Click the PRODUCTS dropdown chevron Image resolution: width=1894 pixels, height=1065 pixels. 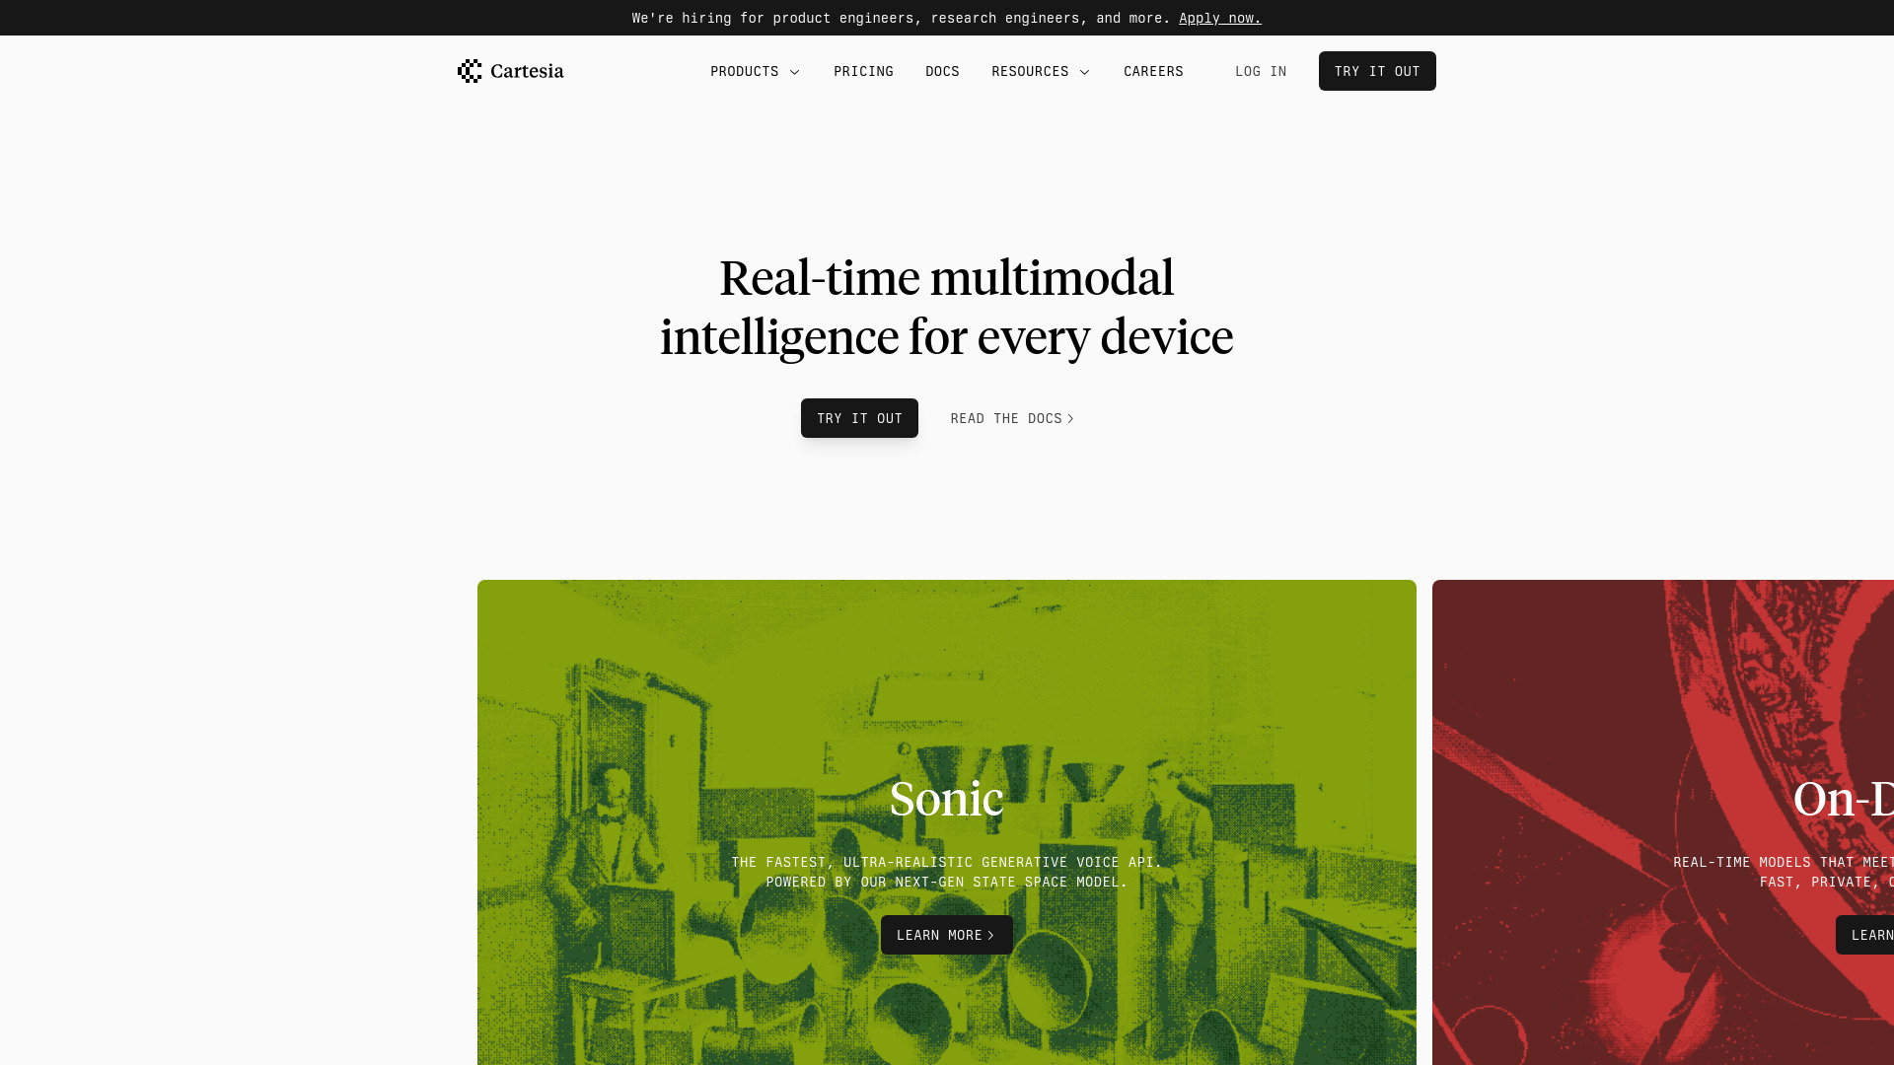click(x=793, y=72)
